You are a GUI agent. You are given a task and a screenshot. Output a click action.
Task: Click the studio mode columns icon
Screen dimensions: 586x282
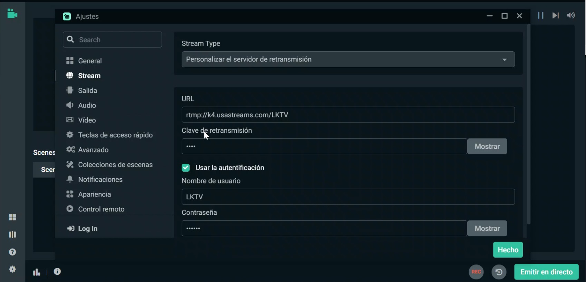(12, 234)
